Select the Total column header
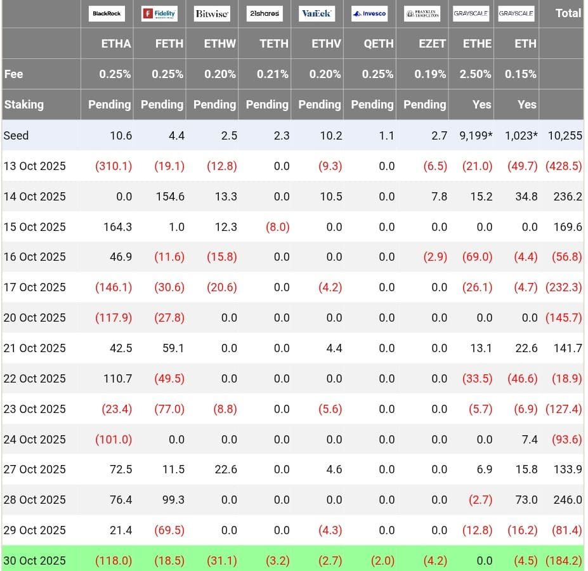The width and height of the screenshot is (588, 571). [x=568, y=13]
